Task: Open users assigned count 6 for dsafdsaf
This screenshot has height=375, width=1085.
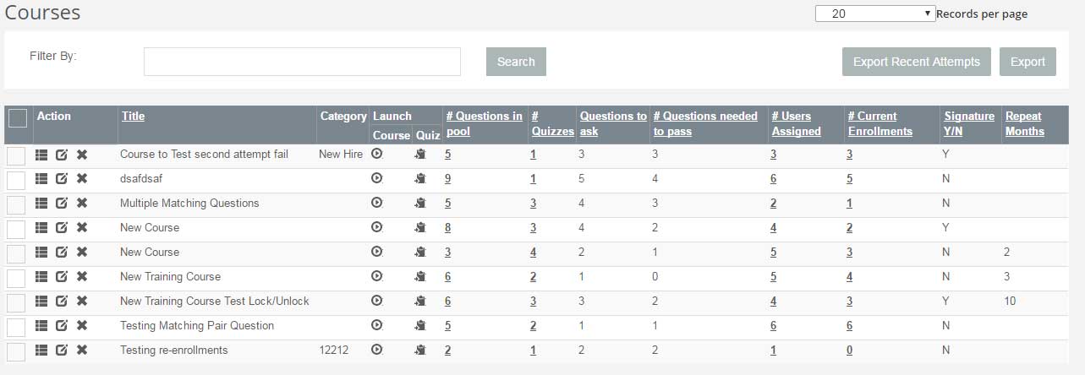Action: (774, 179)
